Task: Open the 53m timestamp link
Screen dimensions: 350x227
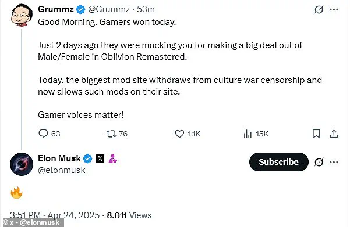Action: coord(146,9)
